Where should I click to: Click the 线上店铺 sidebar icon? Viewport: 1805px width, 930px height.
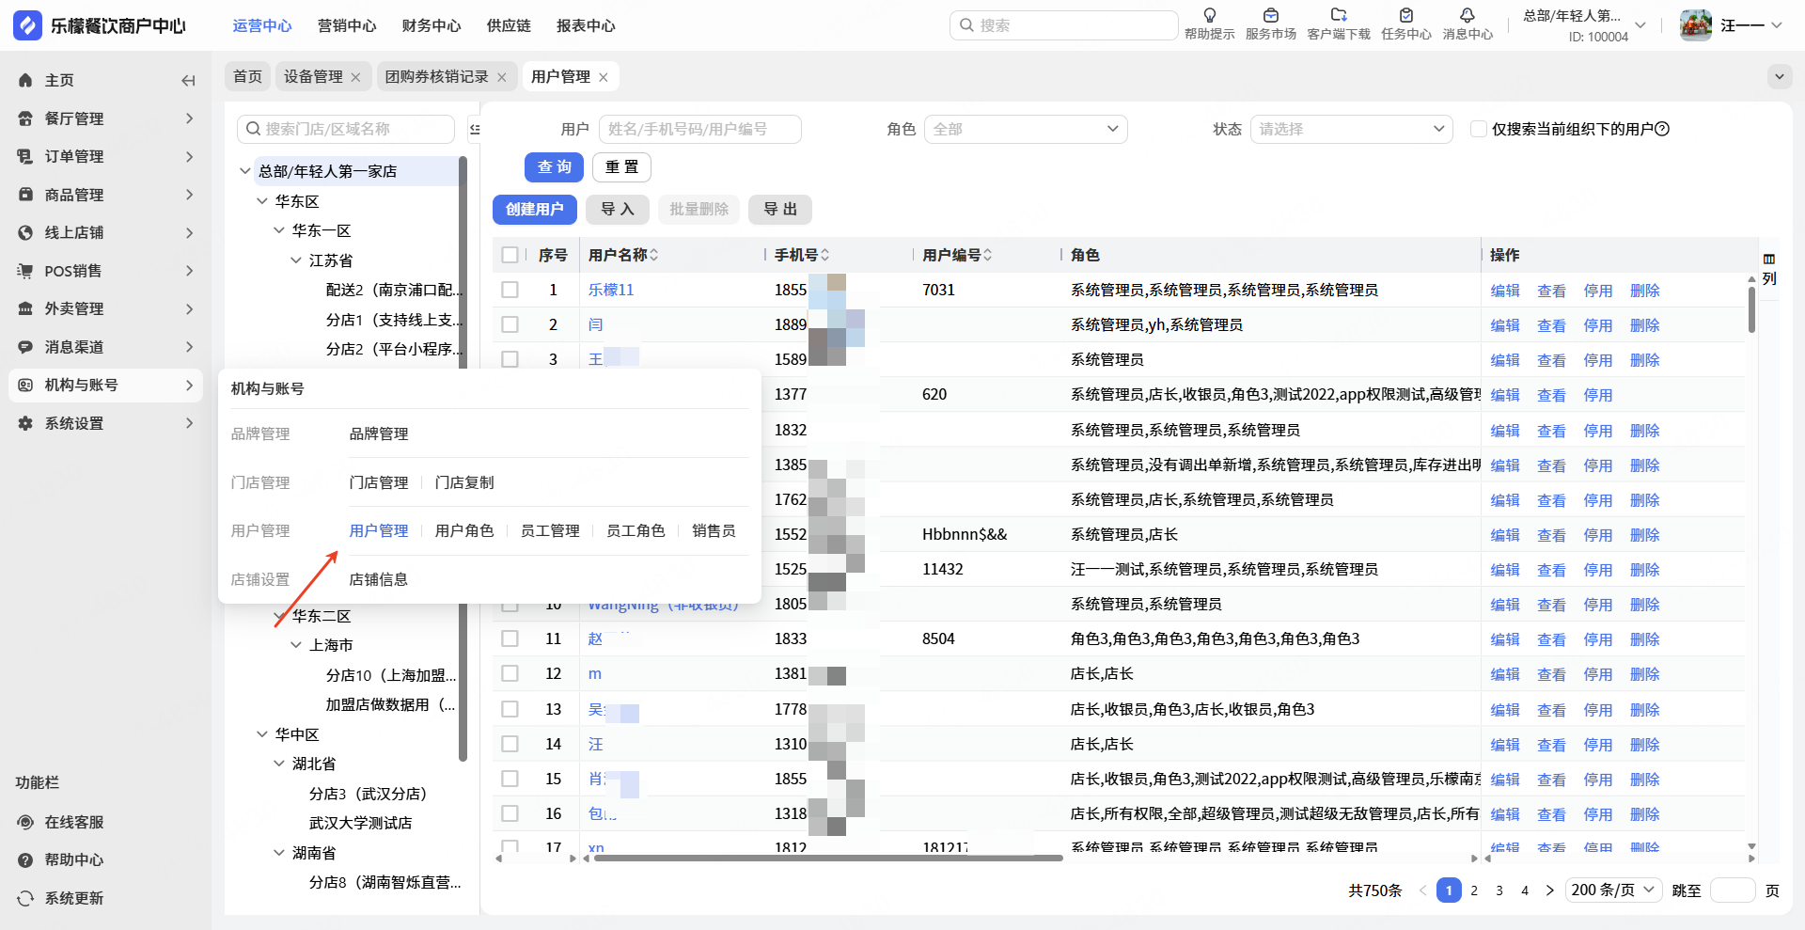[25, 232]
